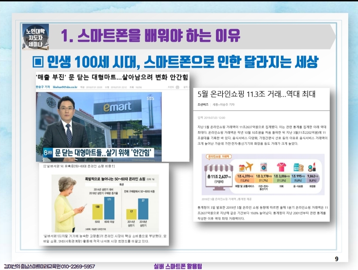Click the 조선비즈 source label
Viewport: 358px width, 270px height.
(x=203, y=105)
